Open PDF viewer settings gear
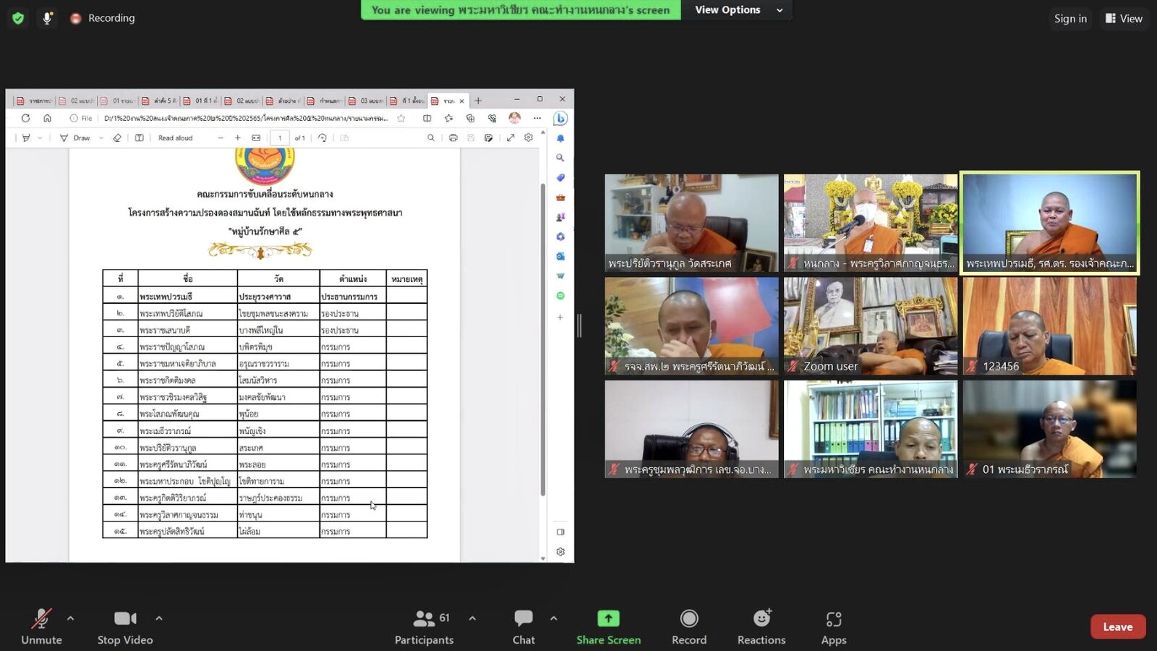 529,137
